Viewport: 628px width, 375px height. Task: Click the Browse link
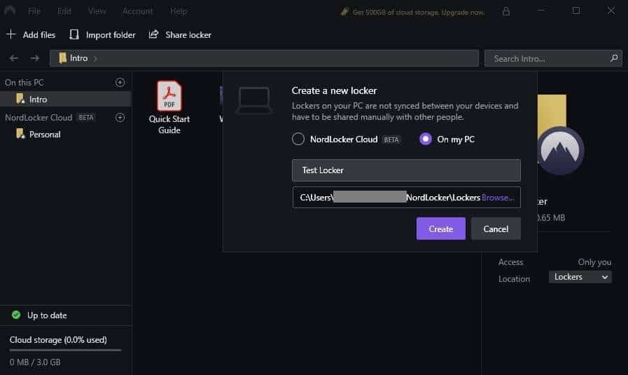[498, 198]
